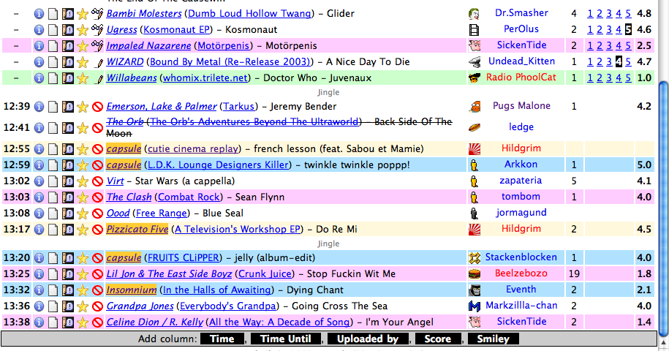Image resolution: width=669 pixels, height=351 pixels.
Task: Click the info icon in Grandpa Jones row
Action: point(39,306)
